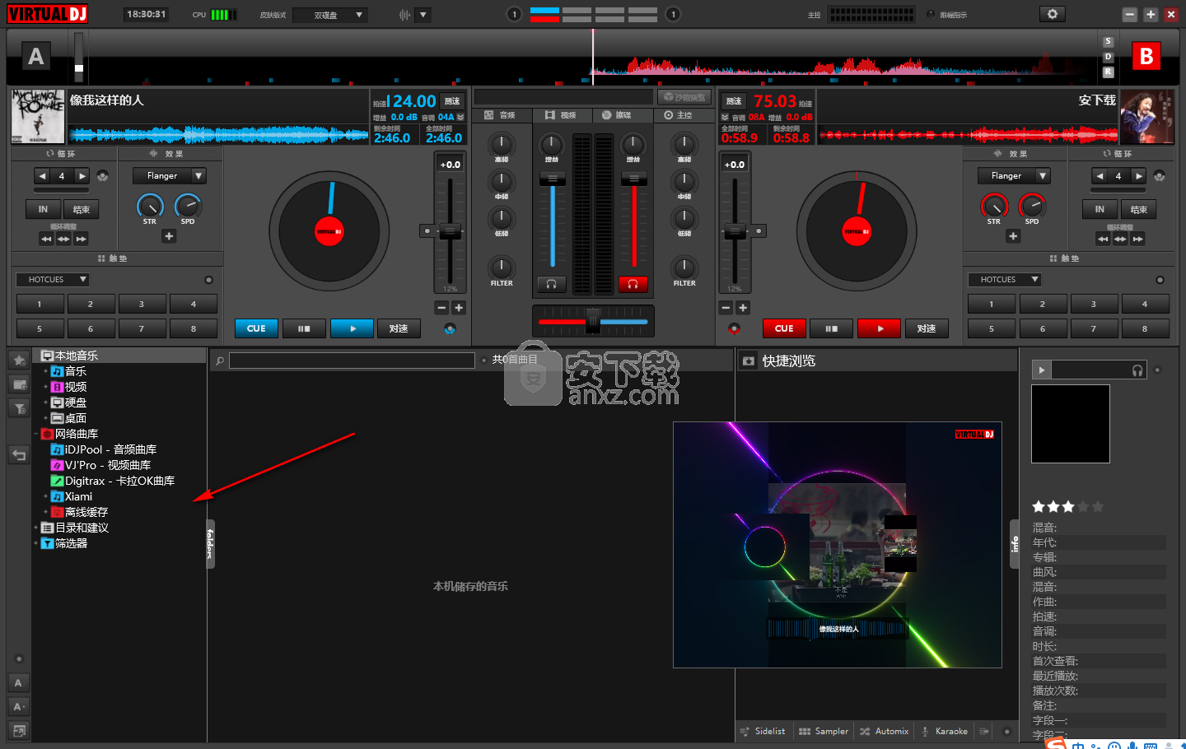Open the mixer 视频 tab
Viewport: 1186px width, 749px height.
pos(561,115)
